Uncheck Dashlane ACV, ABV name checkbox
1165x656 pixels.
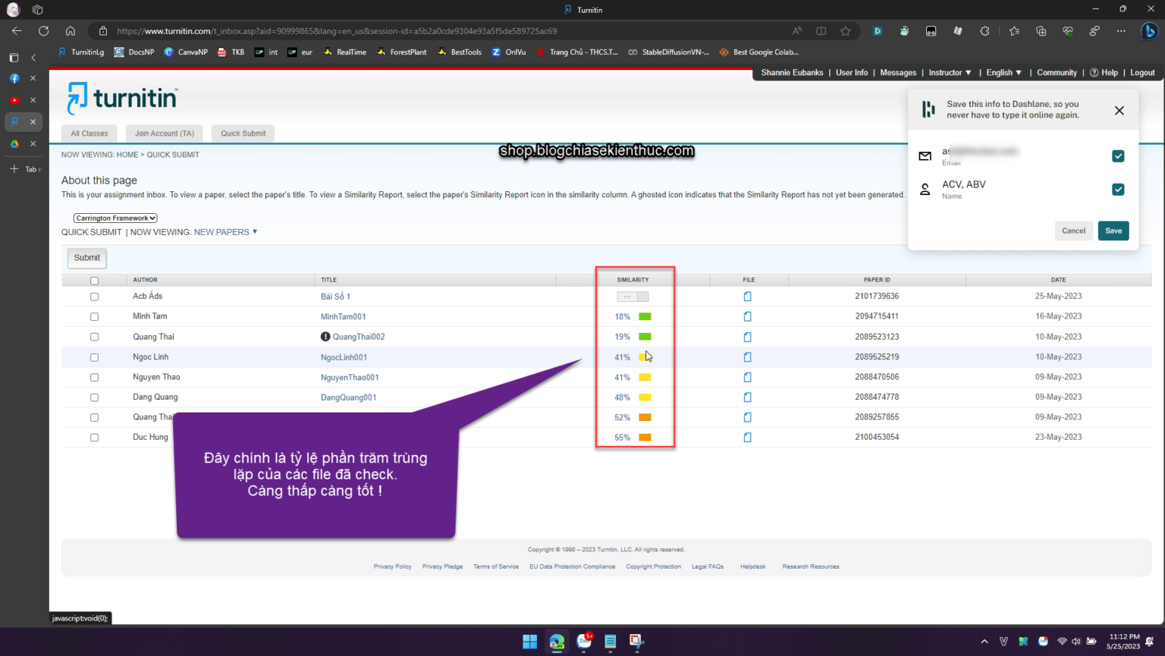(x=1118, y=190)
